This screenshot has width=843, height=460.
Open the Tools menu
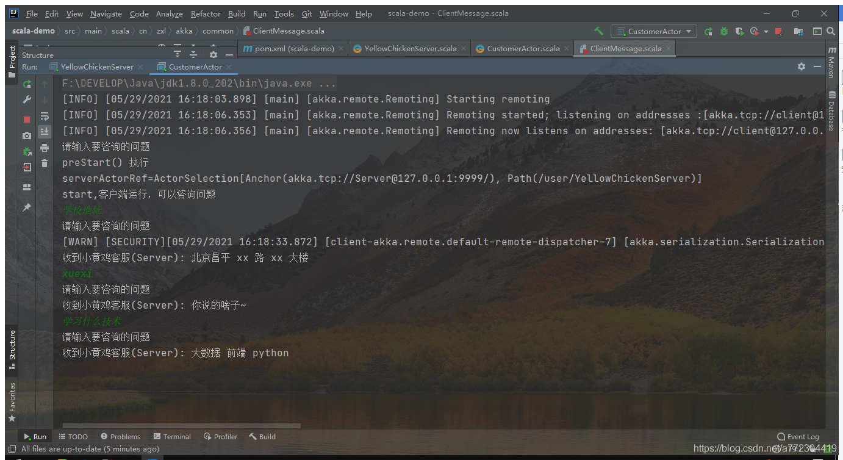(284, 13)
